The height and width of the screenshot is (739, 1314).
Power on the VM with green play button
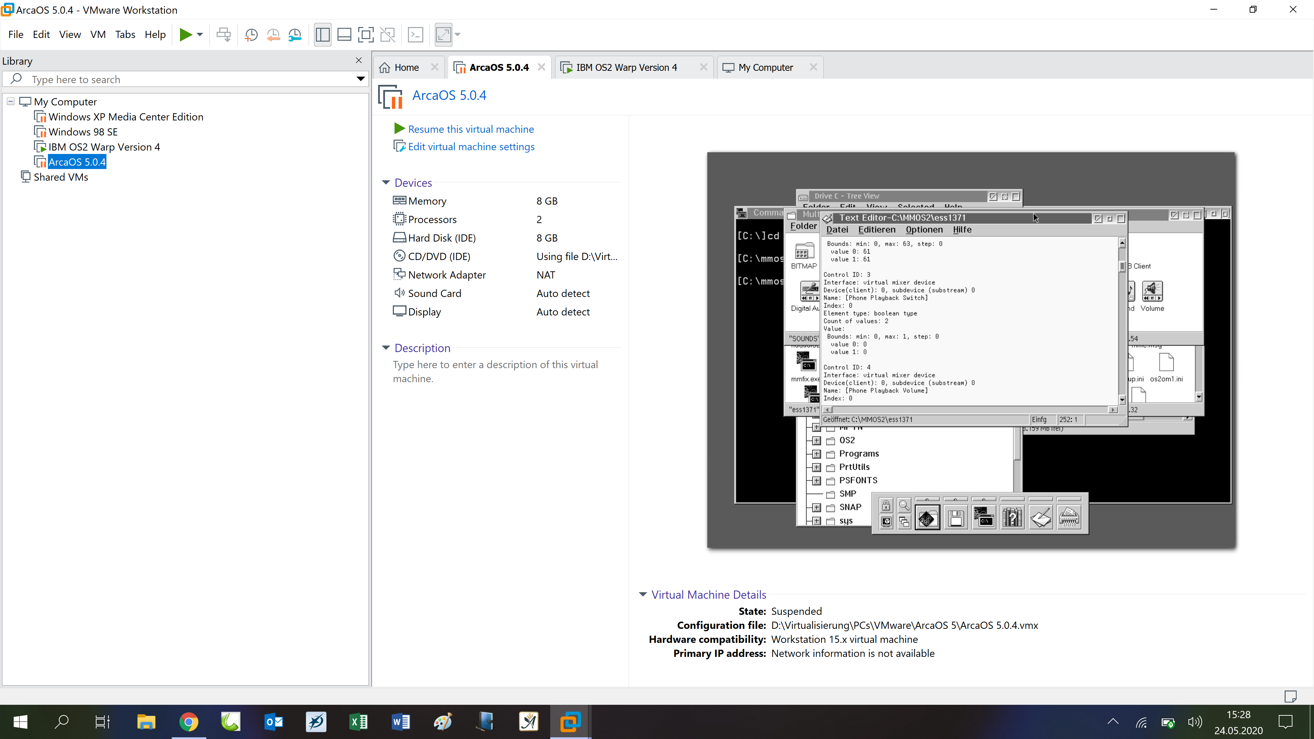click(186, 35)
